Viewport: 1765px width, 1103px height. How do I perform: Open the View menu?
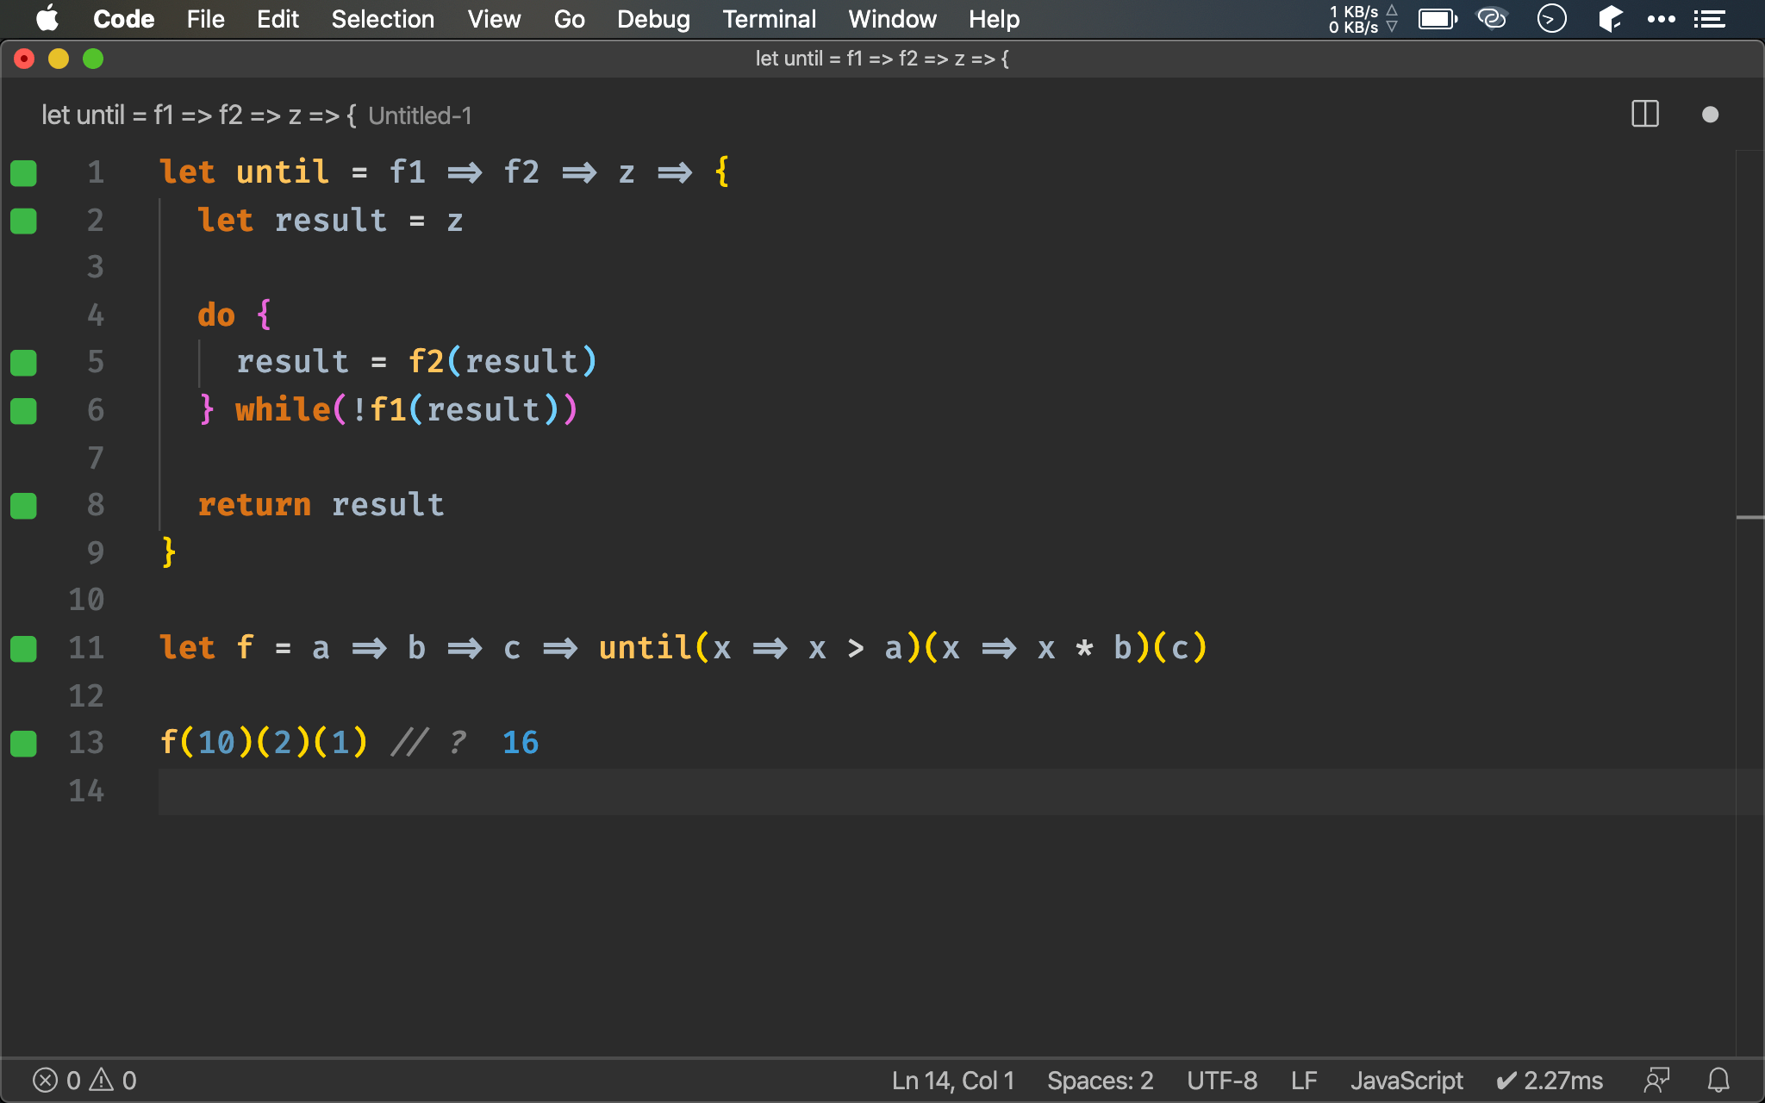pos(494,19)
